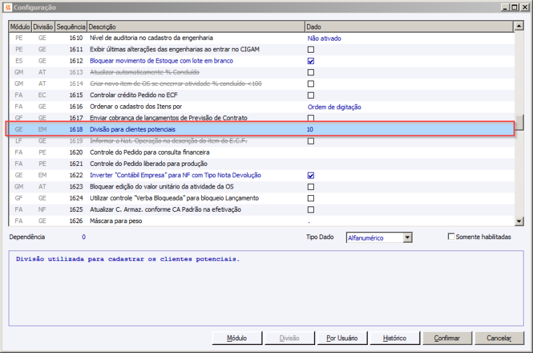The image size is (533, 353).
Task: Click the vertical scrollbar thumb
Action: point(519,123)
